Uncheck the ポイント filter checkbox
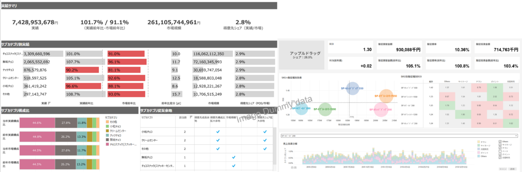522x172 pixels. coord(500,154)
